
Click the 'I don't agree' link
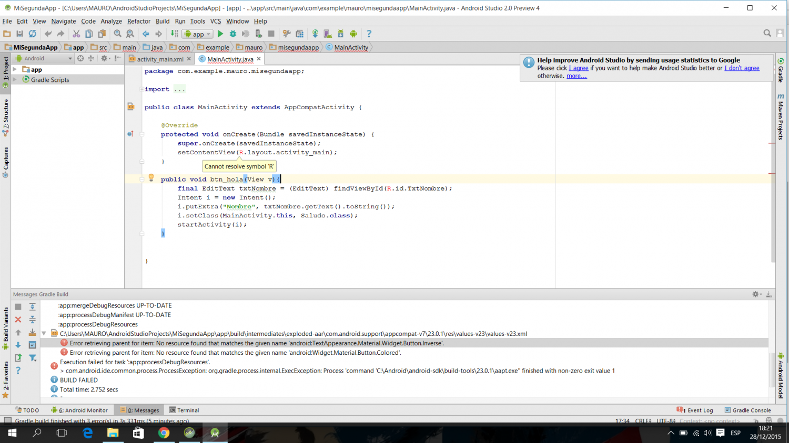click(x=742, y=68)
